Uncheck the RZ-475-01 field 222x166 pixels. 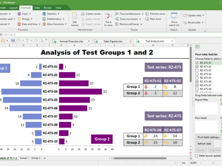tap(197, 63)
